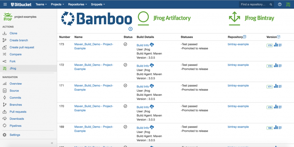Collapse the sidebar with the double chevron
294x147 pixels.
52,143
